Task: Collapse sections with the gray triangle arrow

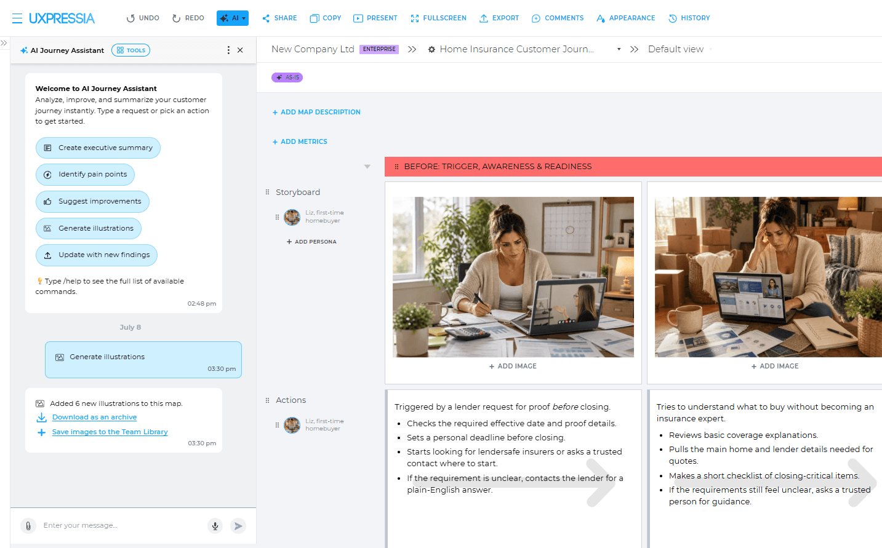Action: pos(367,167)
